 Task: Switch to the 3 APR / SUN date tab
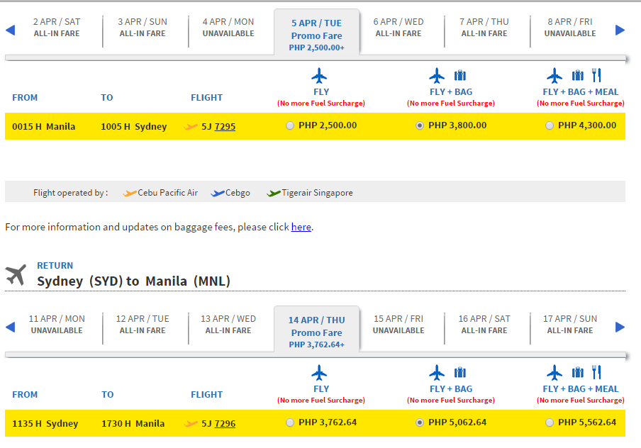coord(143,28)
